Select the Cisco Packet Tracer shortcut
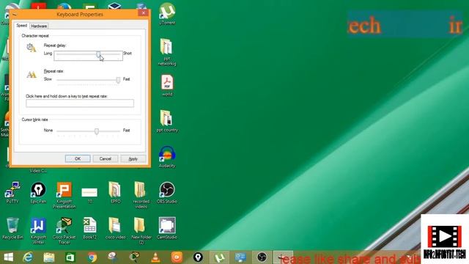This screenshot has height=264, width=469. (64, 231)
